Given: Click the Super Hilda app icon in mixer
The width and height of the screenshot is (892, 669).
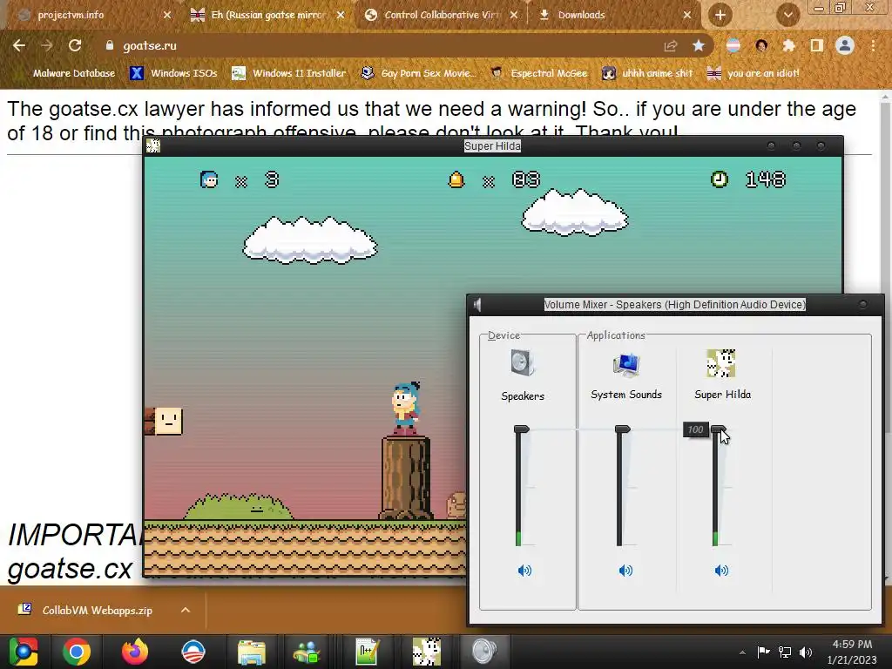Looking at the screenshot, I should 720,363.
